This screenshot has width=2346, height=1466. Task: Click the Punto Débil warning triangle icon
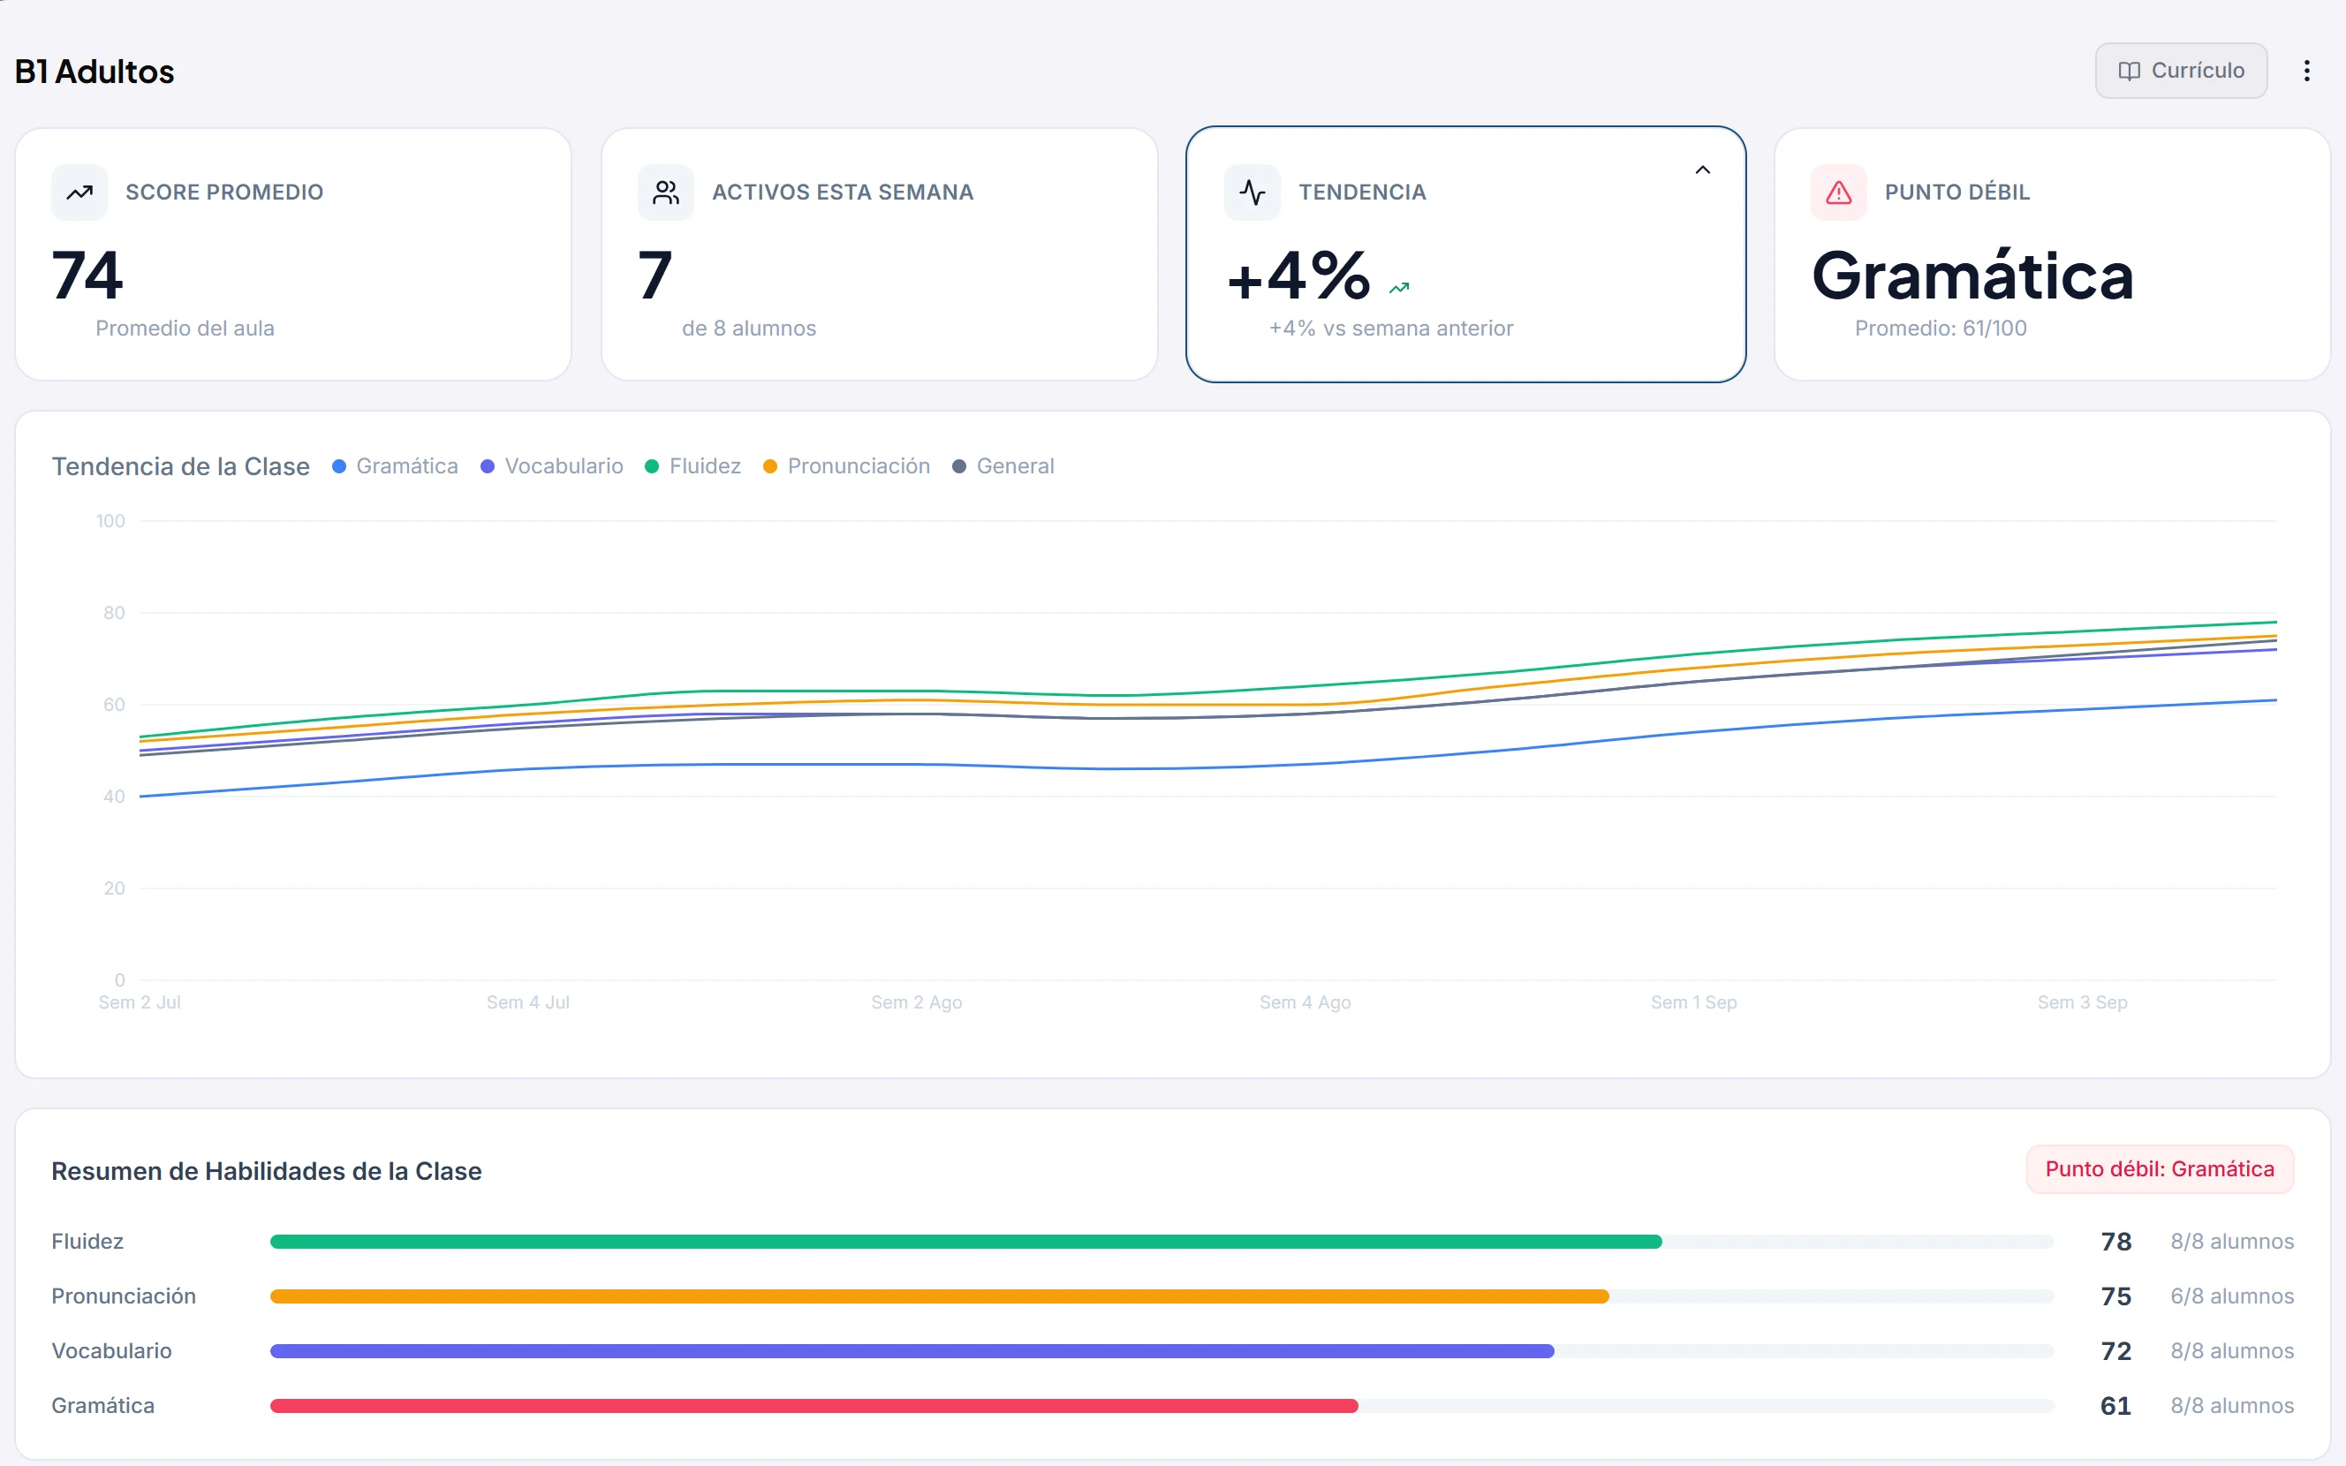click(x=1839, y=193)
